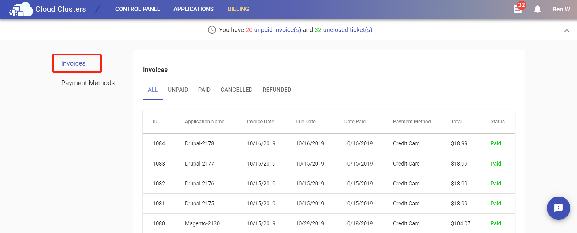This screenshot has height=233, width=577.
Task: Click Paid status for invoice 1084
Action: pyautogui.click(x=495, y=143)
